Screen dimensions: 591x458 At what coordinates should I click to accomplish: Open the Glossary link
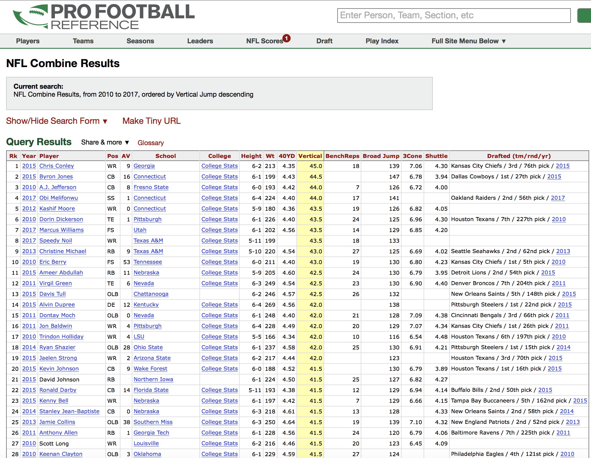click(x=150, y=143)
